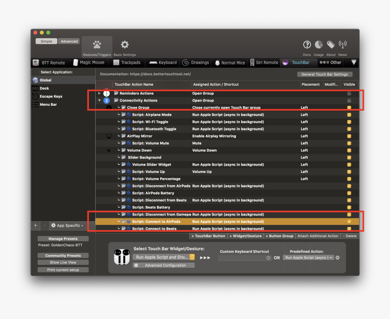Switch to the Magic Mouse tab
390x319 pixels.
(x=89, y=63)
